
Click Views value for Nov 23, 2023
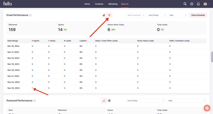pyautogui.click(x=49, y=88)
